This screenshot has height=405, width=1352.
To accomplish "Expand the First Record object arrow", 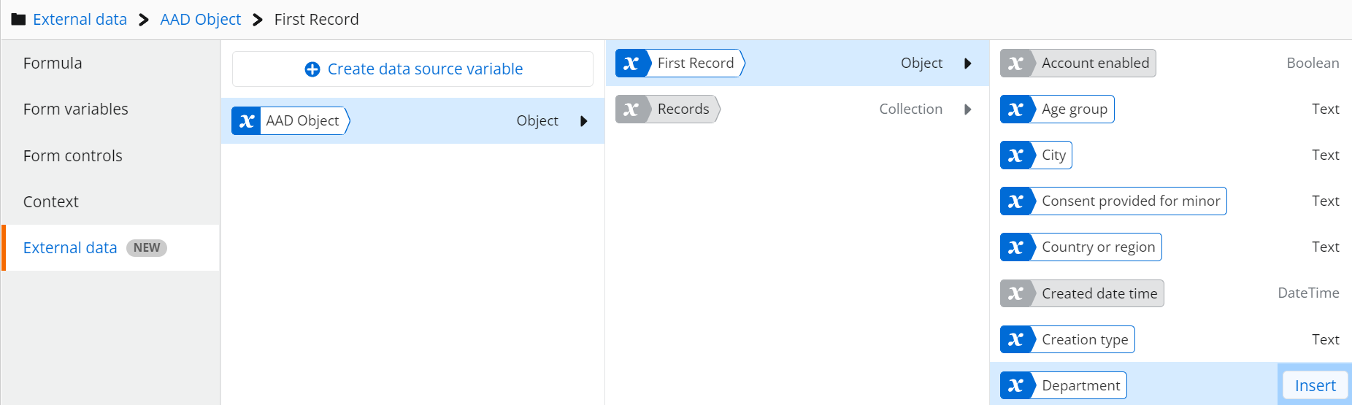I will tap(967, 63).
